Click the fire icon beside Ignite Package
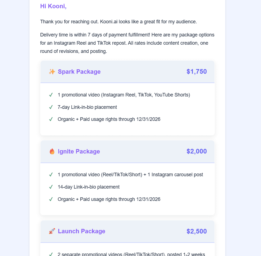The image size is (261, 256). (52, 152)
